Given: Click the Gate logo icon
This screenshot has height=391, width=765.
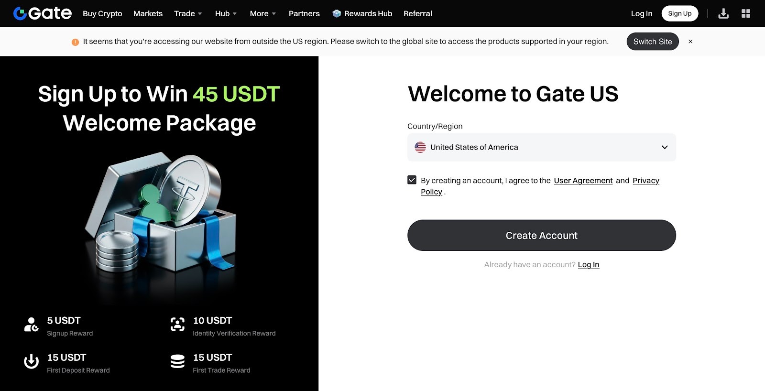Looking at the screenshot, I should click(x=20, y=13).
